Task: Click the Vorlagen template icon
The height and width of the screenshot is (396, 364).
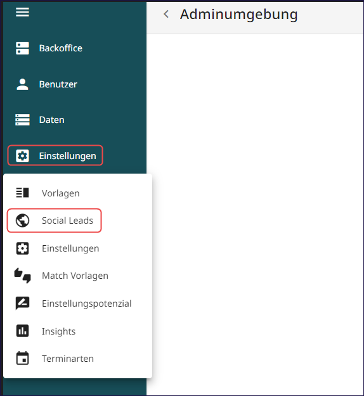Action: tap(22, 193)
